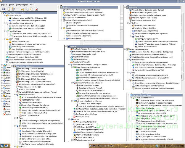185x148 pixels.
Task: Click the Kcontrol control center icon
Action: (7, 57)
